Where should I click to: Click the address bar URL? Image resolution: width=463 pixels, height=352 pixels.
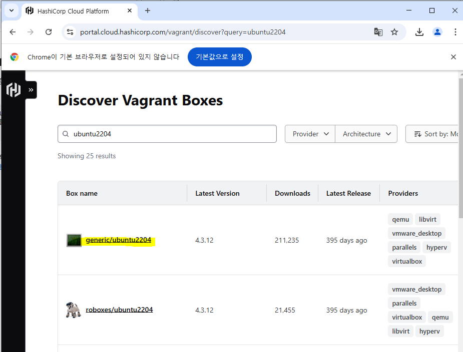pyautogui.click(x=183, y=32)
